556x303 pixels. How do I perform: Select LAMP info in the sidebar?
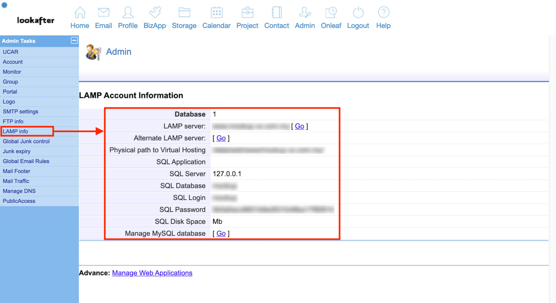point(15,132)
